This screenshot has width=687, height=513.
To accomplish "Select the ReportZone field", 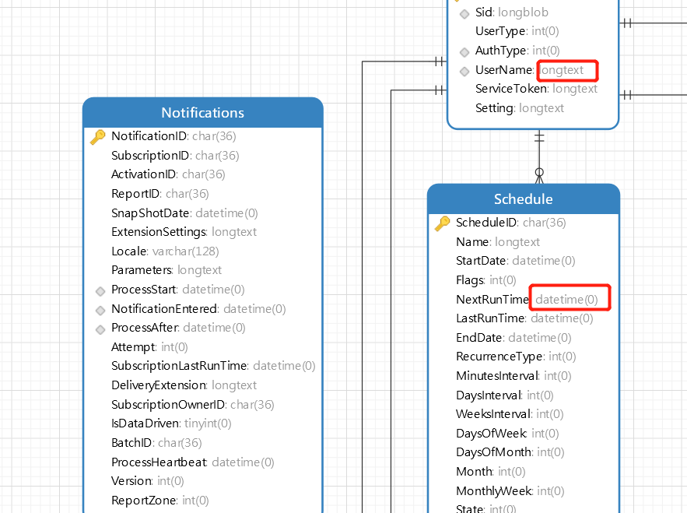I will coord(160,501).
